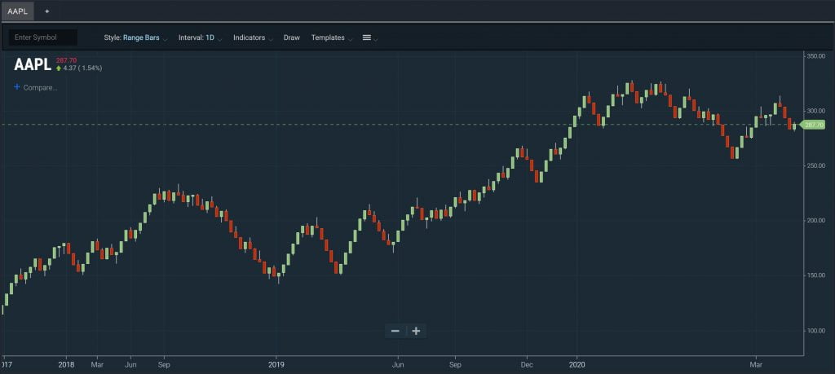The height and width of the screenshot is (374, 835).
Task: Click the 2020 marker on time axis
Action: click(577, 365)
